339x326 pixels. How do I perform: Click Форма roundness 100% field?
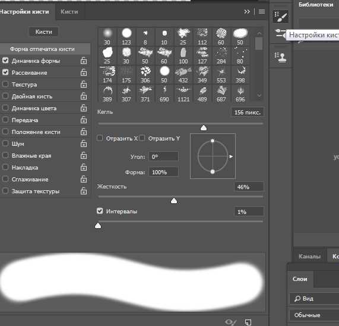[x=164, y=172]
